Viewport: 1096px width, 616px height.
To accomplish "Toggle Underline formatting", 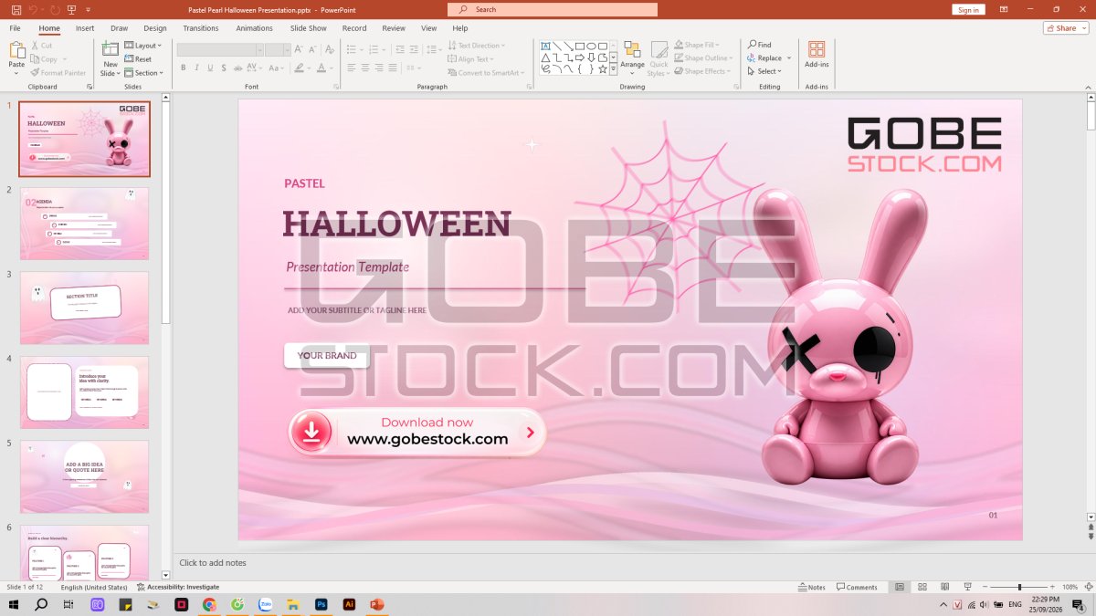I will [211, 68].
